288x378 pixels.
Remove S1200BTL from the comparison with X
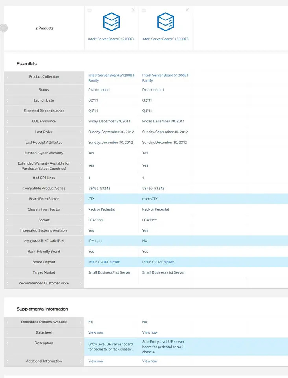point(133,10)
